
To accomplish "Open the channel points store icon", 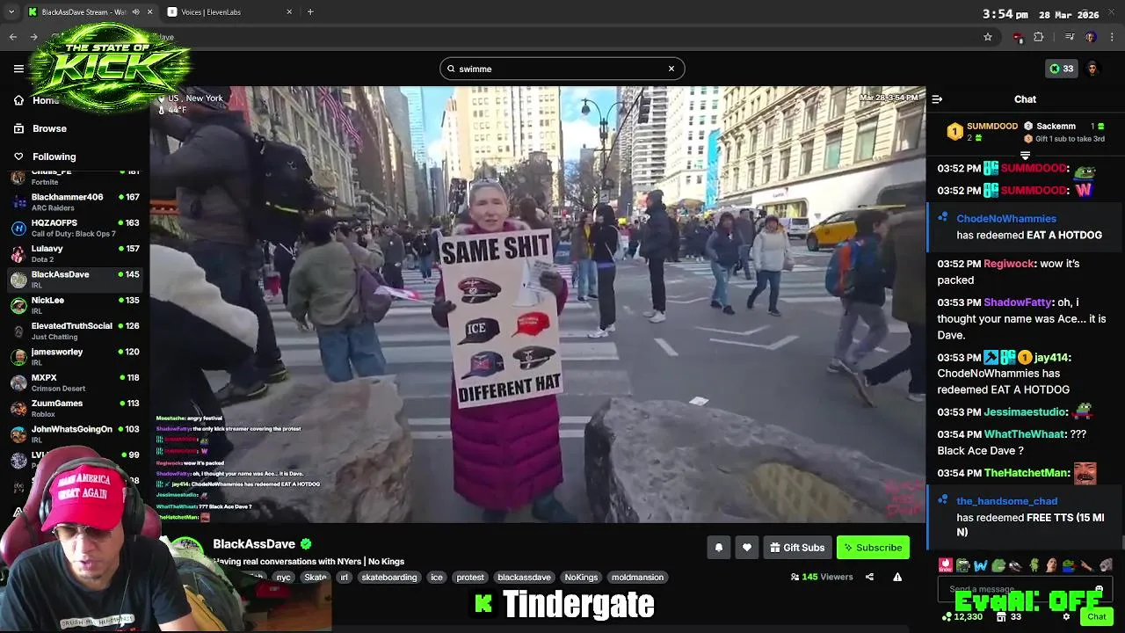I will pos(1001,617).
